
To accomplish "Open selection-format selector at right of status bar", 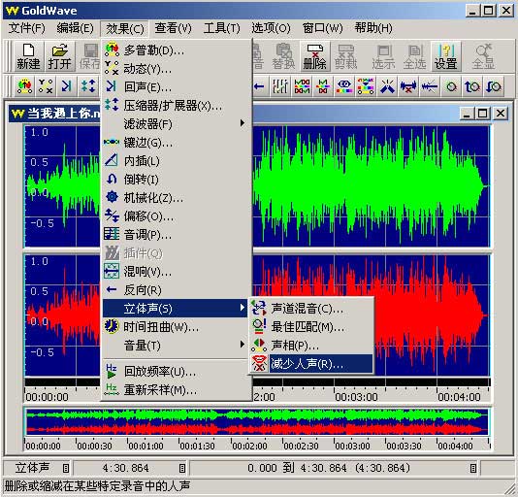I will pyautogui.click(x=473, y=468).
